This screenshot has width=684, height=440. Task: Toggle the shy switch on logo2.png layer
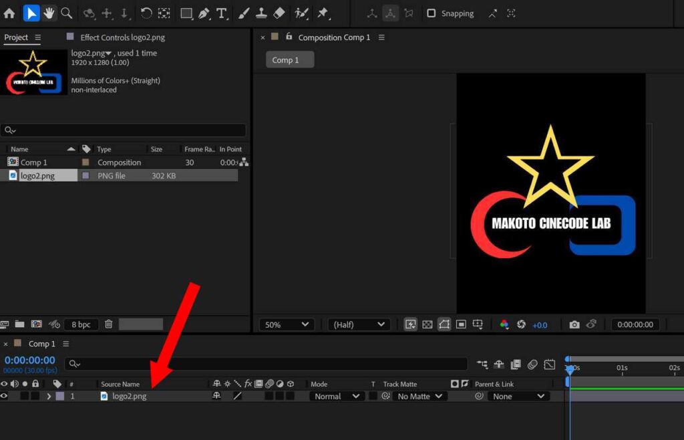(216, 396)
